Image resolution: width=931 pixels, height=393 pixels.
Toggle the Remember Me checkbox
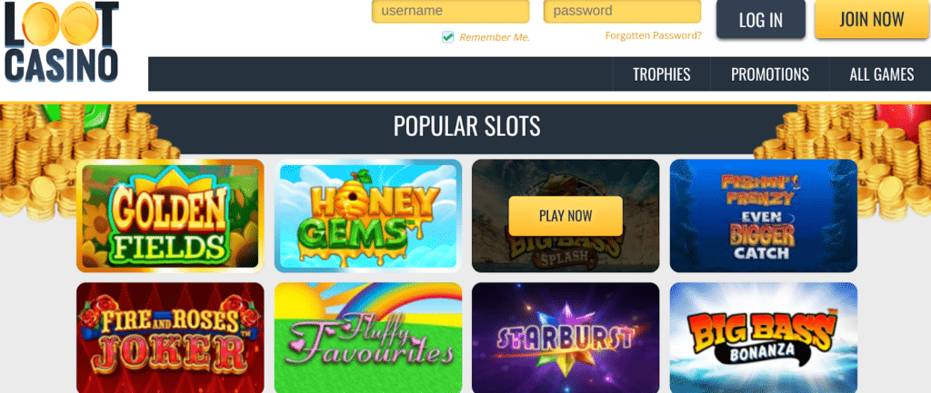click(447, 37)
